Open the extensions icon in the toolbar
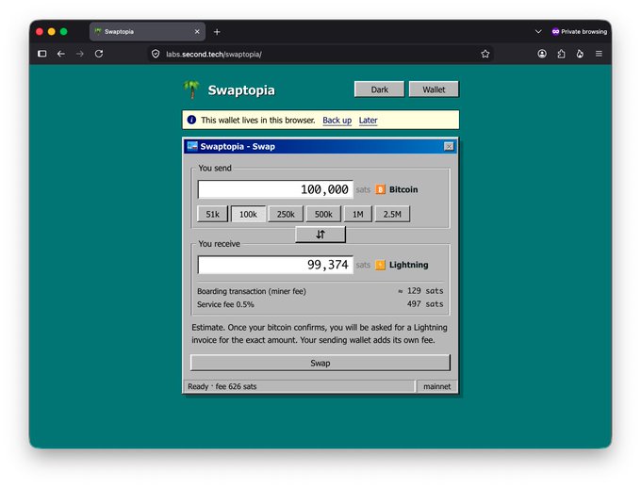641x487 pixels. 561,54
